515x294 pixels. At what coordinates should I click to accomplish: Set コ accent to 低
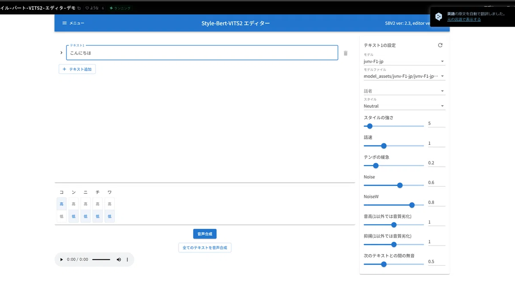click(61, 216)
